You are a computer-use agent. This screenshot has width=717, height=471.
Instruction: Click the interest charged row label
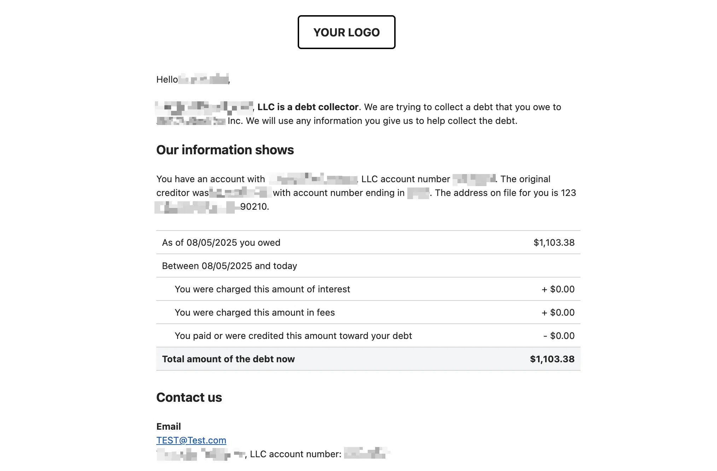tap(262, 289)
